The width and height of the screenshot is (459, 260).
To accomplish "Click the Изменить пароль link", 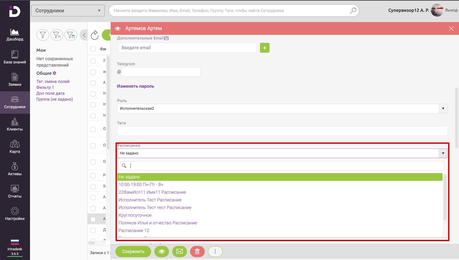I will click(135, 86).
